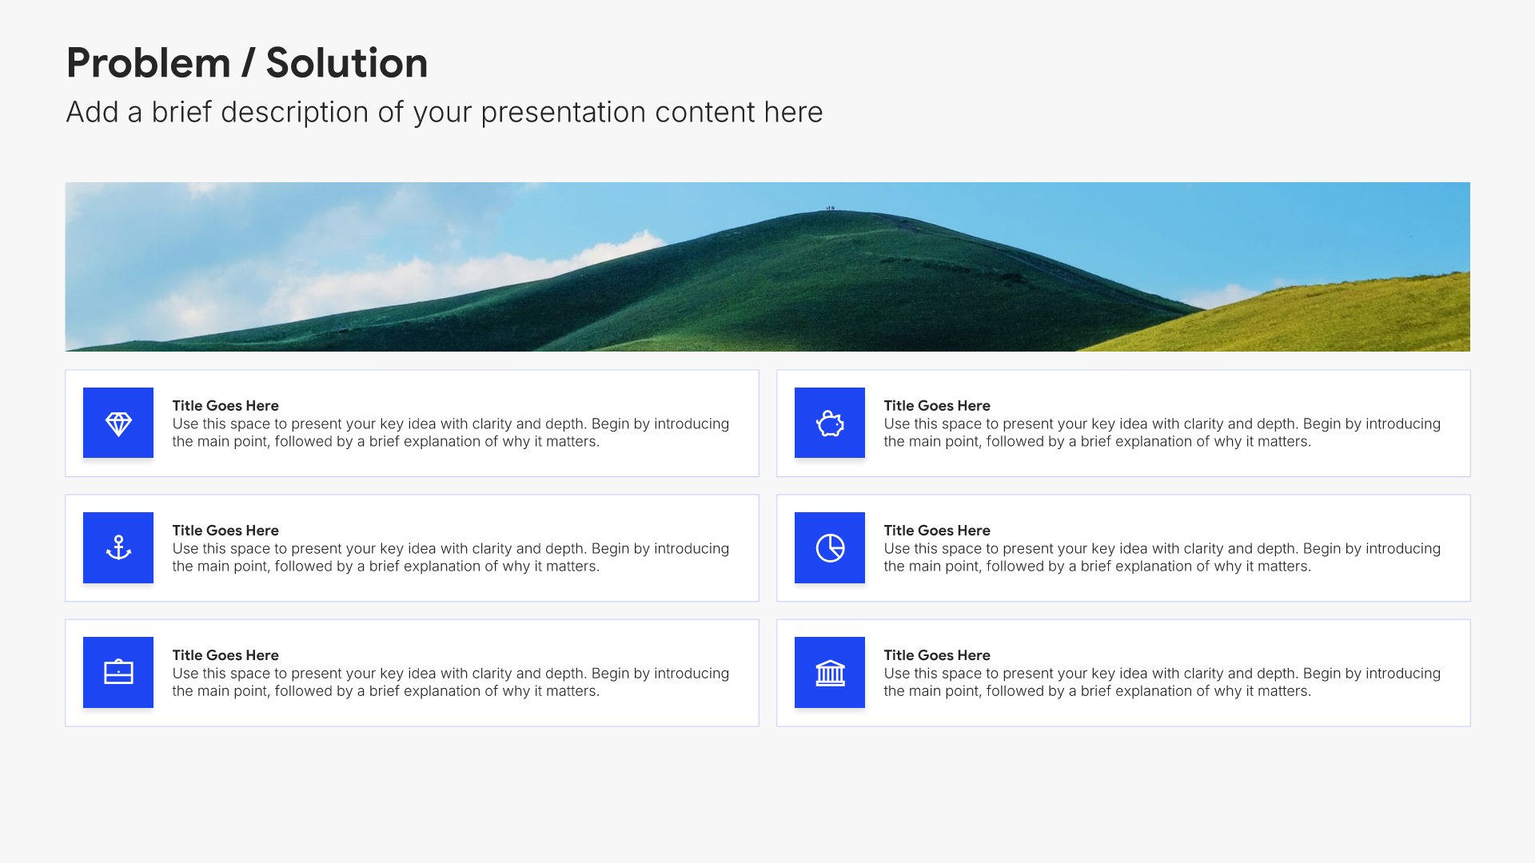
Task: Click the briefcase icon tile
Action: [x=118, y=672]
